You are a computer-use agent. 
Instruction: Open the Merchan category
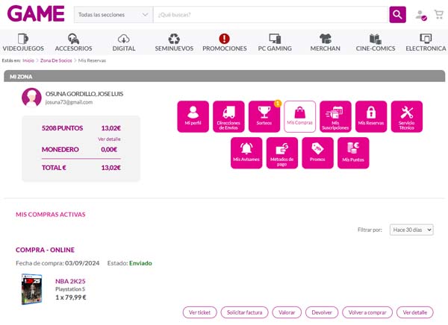(325, 42)
